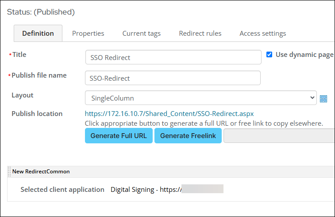Open the Layout SingleColumn dropdown
The width and height of the screenshot is (335, 217).
[200, 98]
